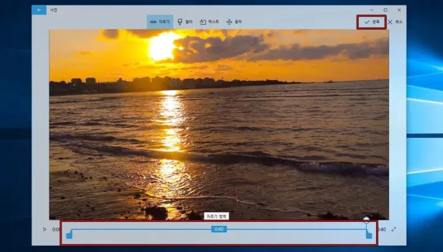The image size is (443, 252).
Task: Select the 자르기 trim tool
Action: [x=160, y=22]
